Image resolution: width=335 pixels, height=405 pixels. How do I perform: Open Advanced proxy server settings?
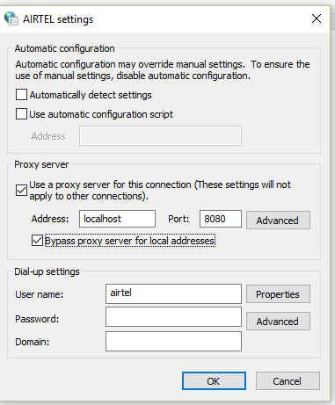[x=278, y=220]
